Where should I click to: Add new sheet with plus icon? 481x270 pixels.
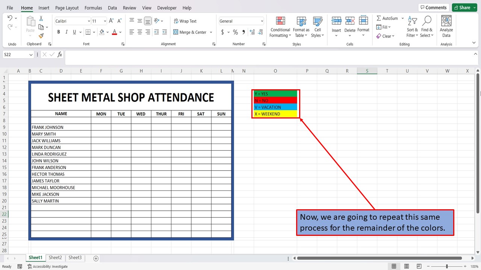pos(96,258)
